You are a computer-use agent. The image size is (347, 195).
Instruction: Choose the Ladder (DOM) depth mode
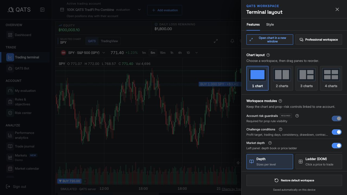coord(319,162)
